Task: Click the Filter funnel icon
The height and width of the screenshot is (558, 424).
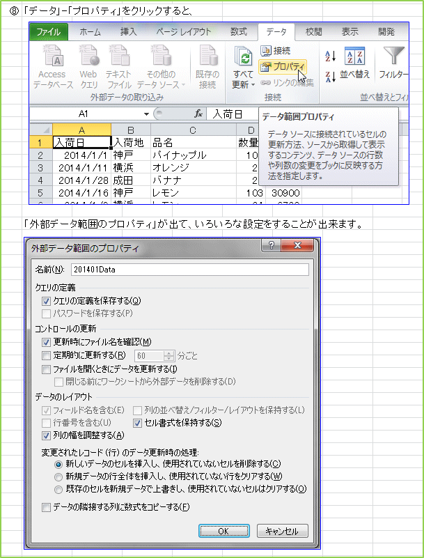Action: [x=394, y=56]
